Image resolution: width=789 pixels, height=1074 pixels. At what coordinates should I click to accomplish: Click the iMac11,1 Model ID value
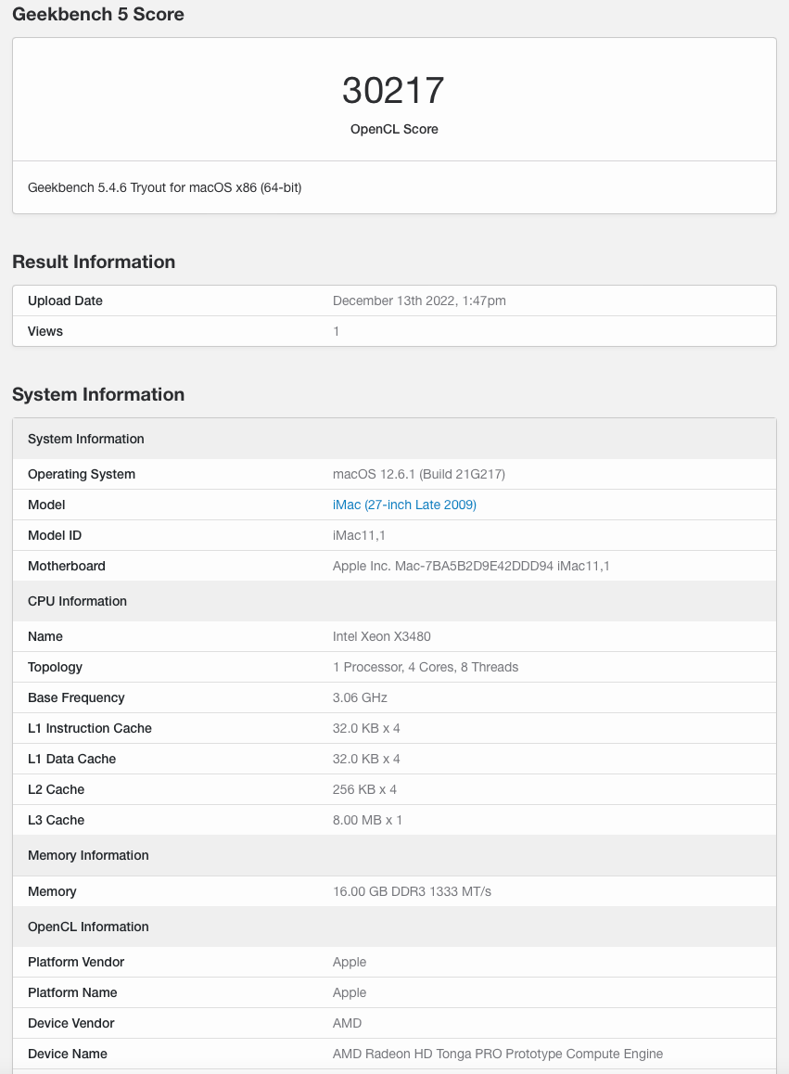tap(359, 536)
